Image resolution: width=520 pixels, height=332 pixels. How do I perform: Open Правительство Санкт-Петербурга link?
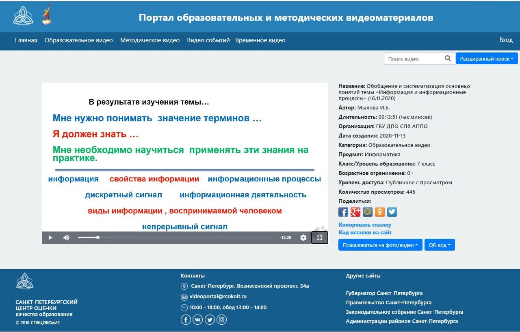389,302
